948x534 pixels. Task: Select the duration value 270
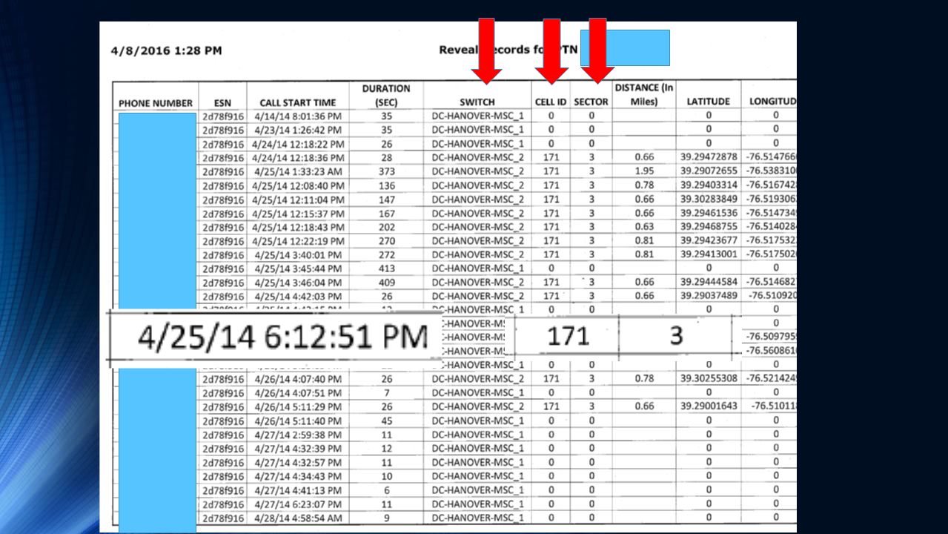tap(386, 241)
